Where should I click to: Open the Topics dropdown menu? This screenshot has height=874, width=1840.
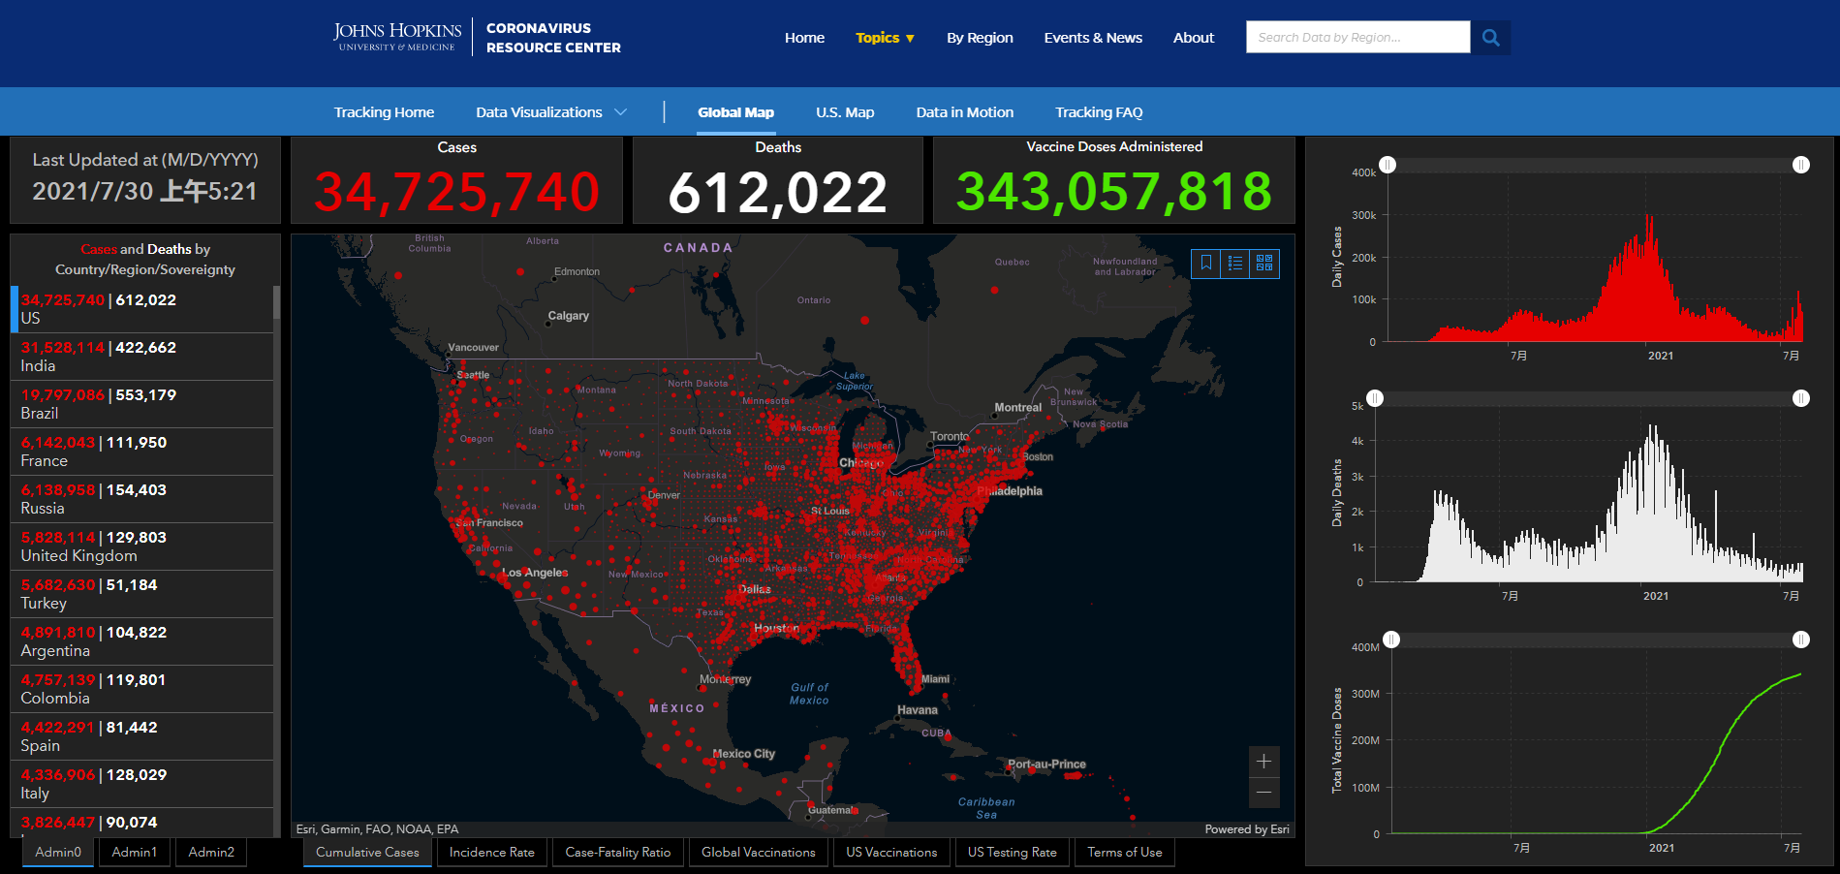pyautogui.click(x=885, y=38)
